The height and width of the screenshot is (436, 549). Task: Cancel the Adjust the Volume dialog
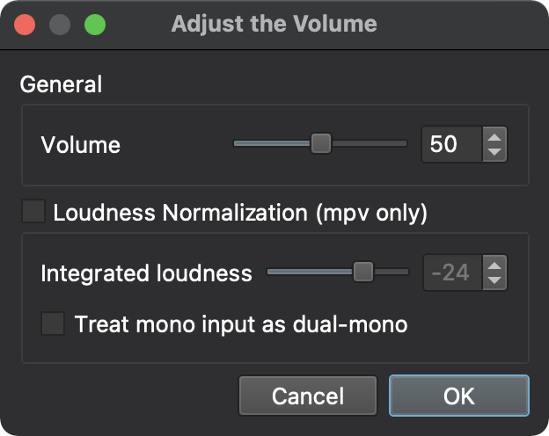(x=307, y=396)
